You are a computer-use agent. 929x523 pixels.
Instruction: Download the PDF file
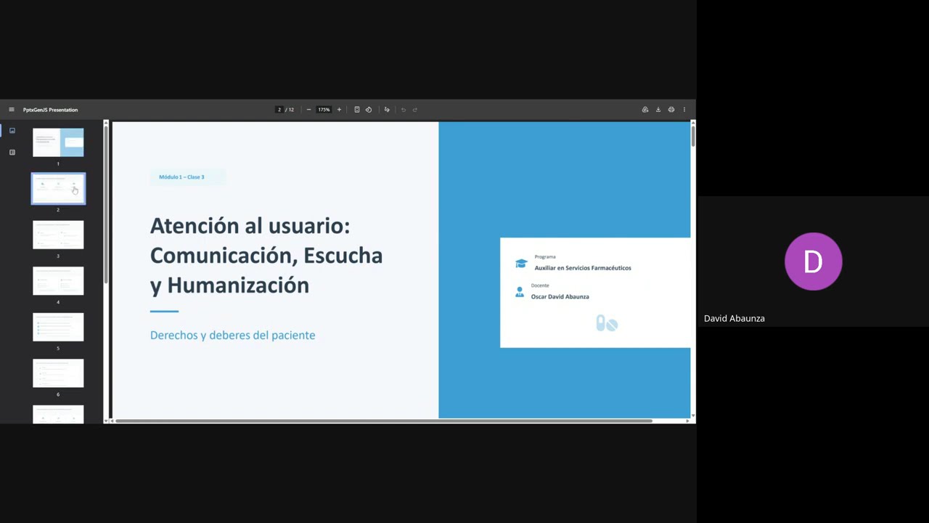pos(658,110)
